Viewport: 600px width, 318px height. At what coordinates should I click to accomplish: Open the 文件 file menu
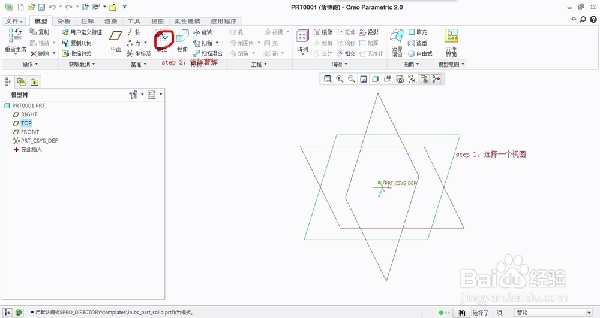pyautogui.click(x=14, y=21)
